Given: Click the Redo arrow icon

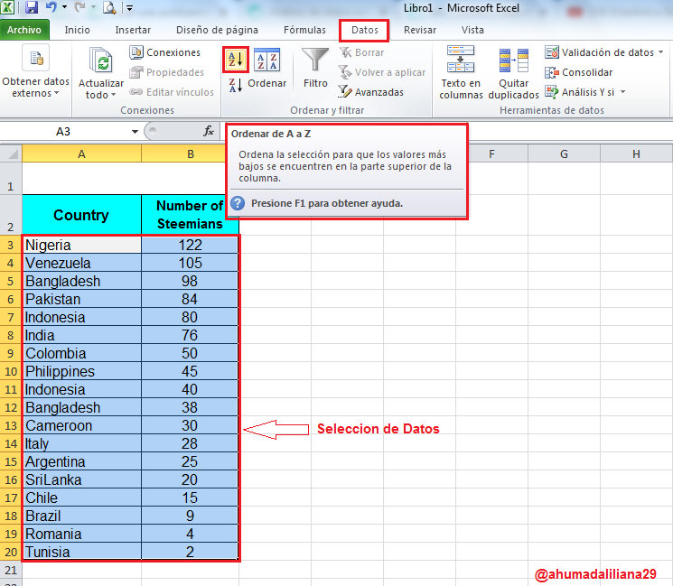Looking at the screenshot, I should (x=79, y=7).
